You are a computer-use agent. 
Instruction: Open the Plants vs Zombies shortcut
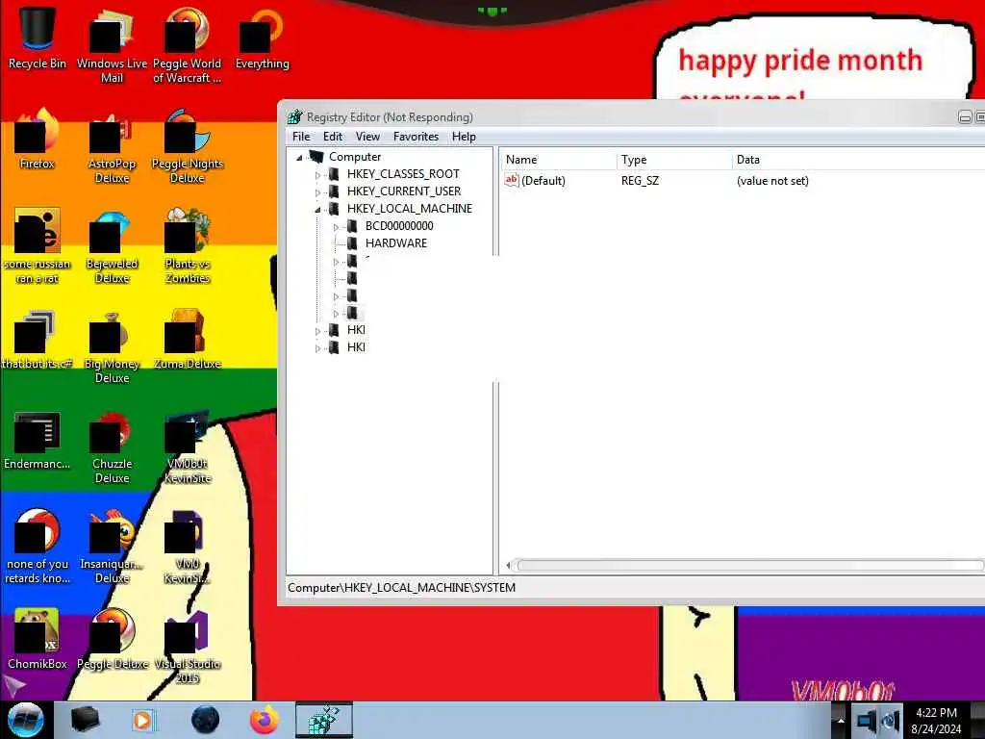(188, 245)
